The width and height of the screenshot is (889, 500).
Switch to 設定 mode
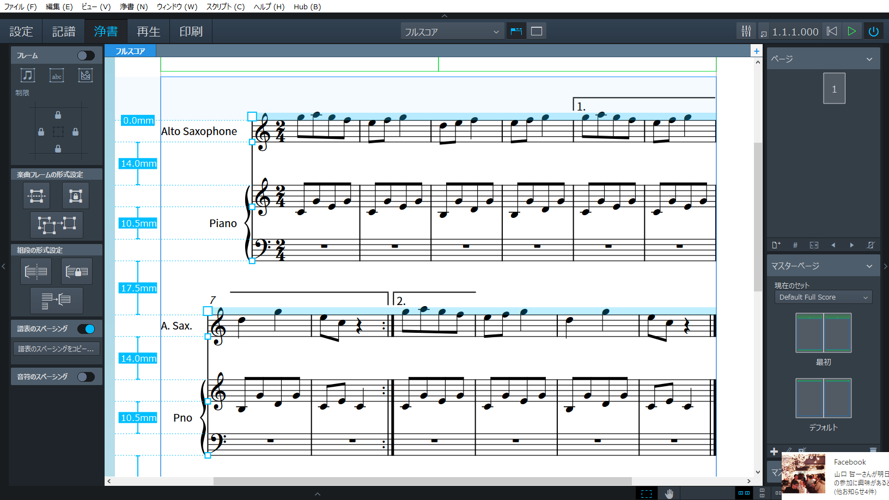click(21, 32)
